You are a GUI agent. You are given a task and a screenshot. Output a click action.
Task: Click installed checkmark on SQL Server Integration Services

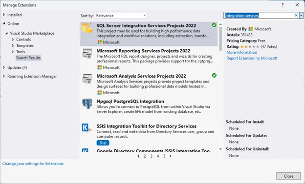click(x=214, y=25)
